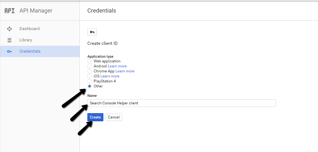Open Chrome App Learn more link
318x152 pixels.
click(125, 71)
